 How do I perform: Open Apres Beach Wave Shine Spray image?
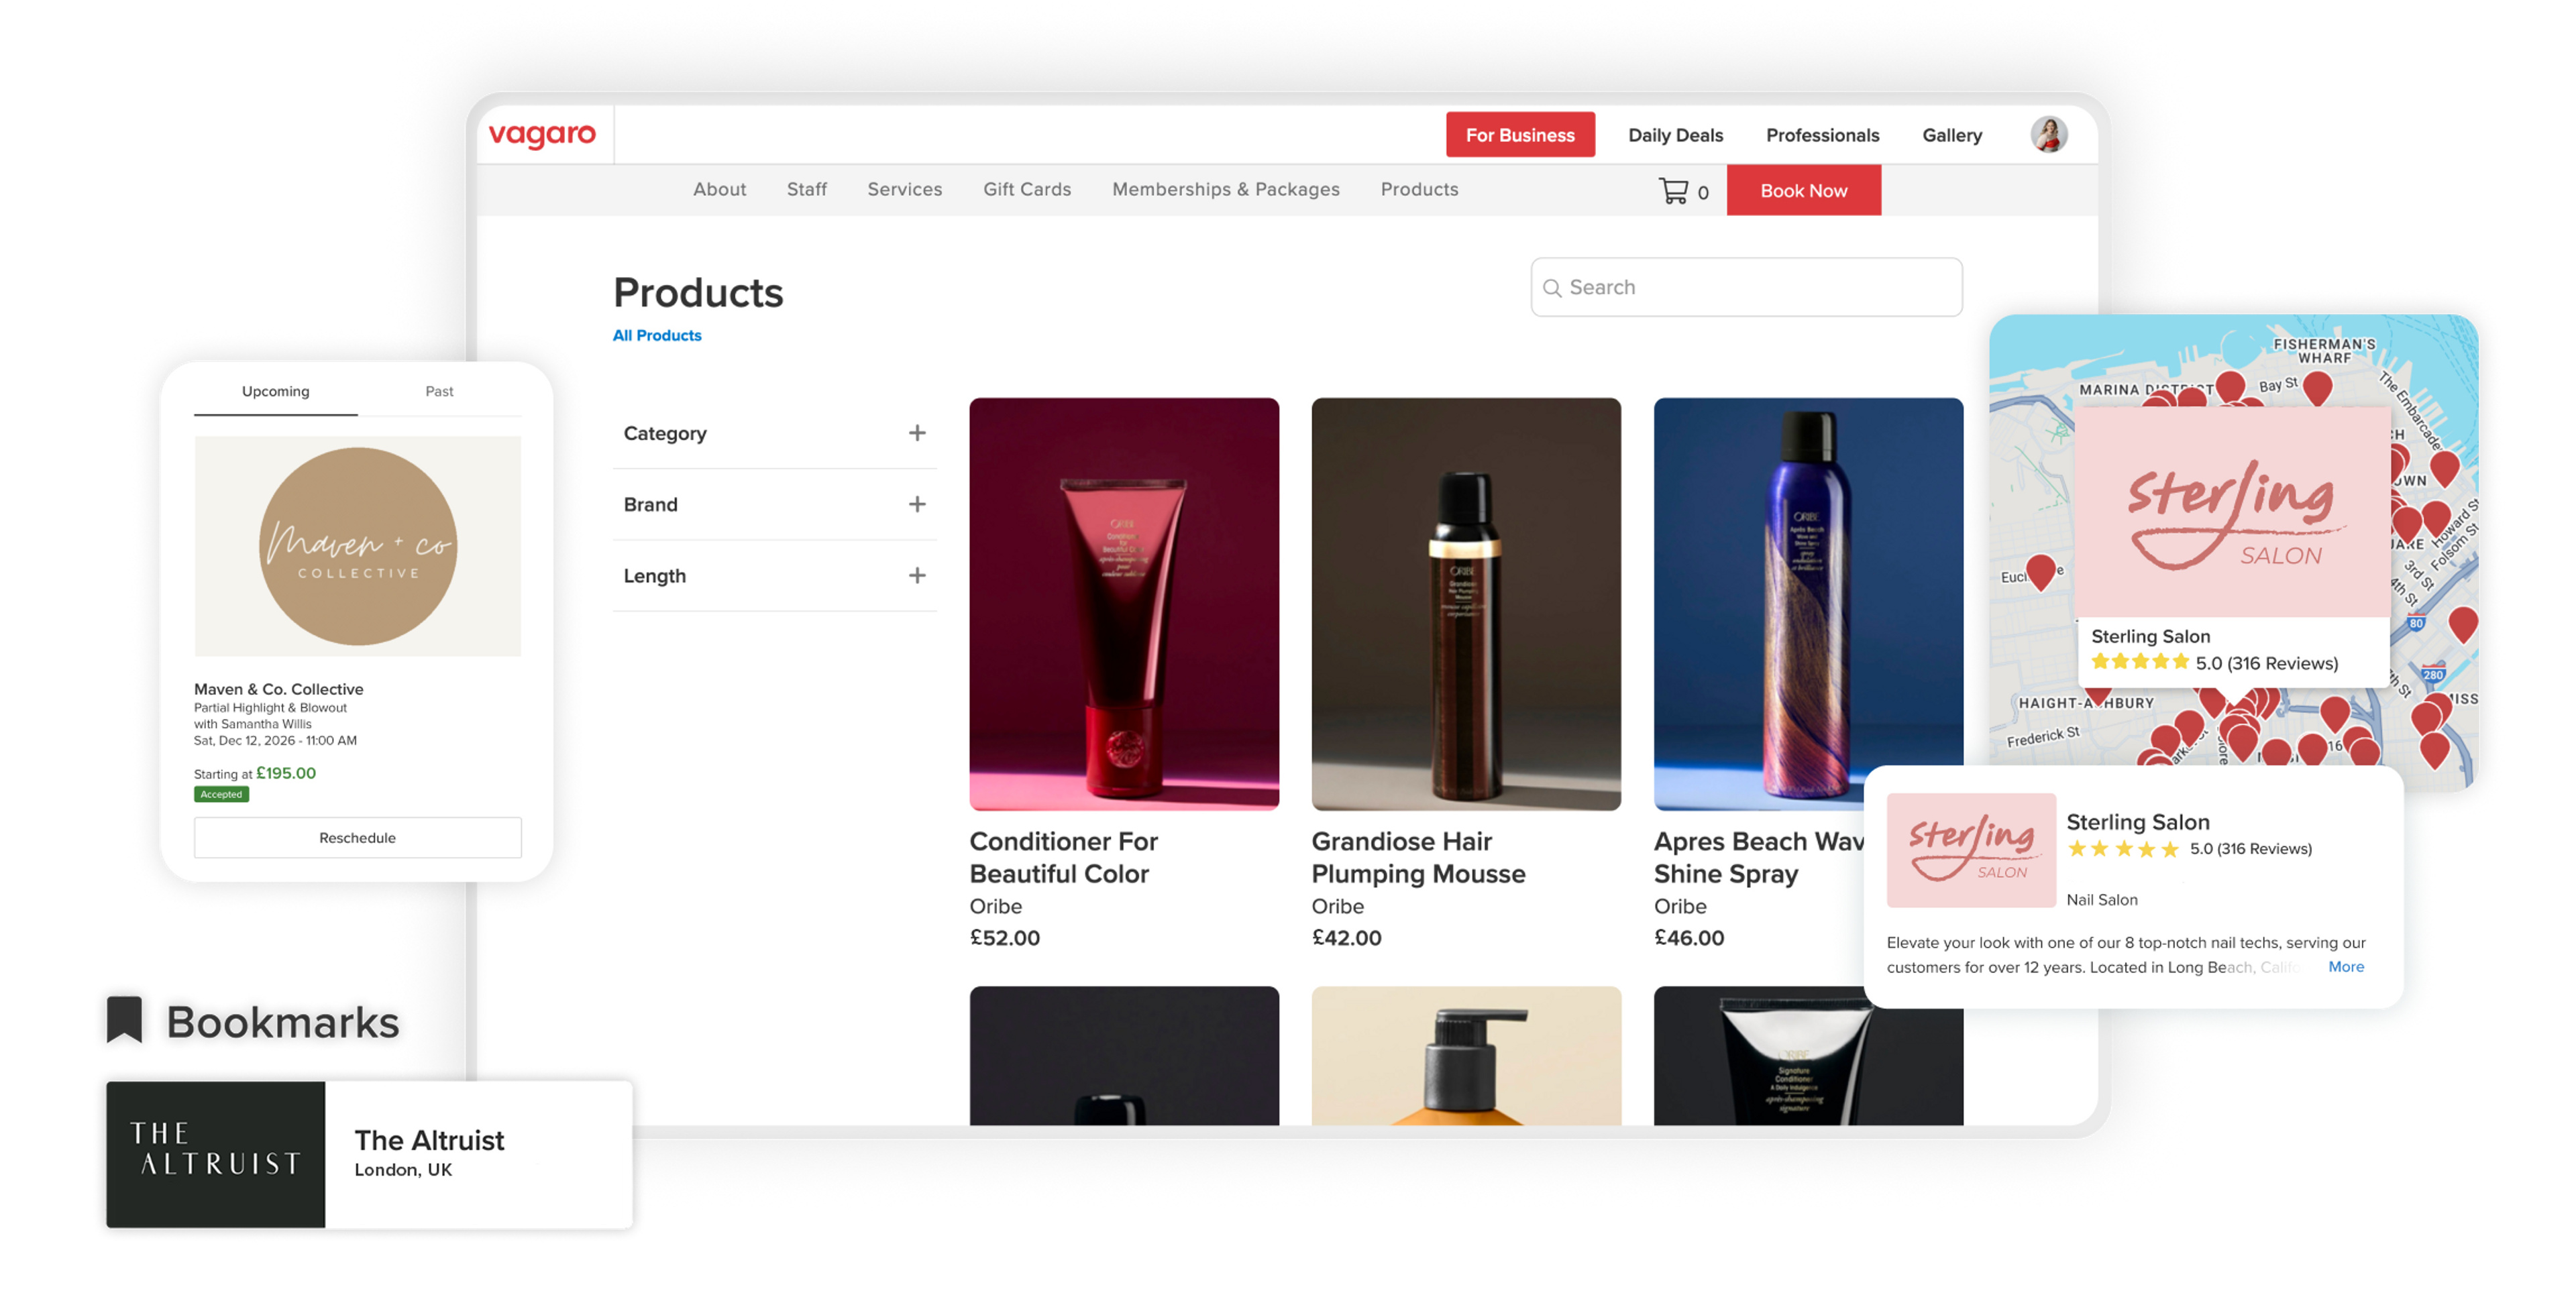(1808, 604)
